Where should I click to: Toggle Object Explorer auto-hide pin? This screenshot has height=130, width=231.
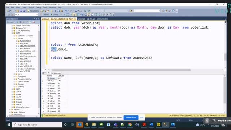click(x=36, y=19)
